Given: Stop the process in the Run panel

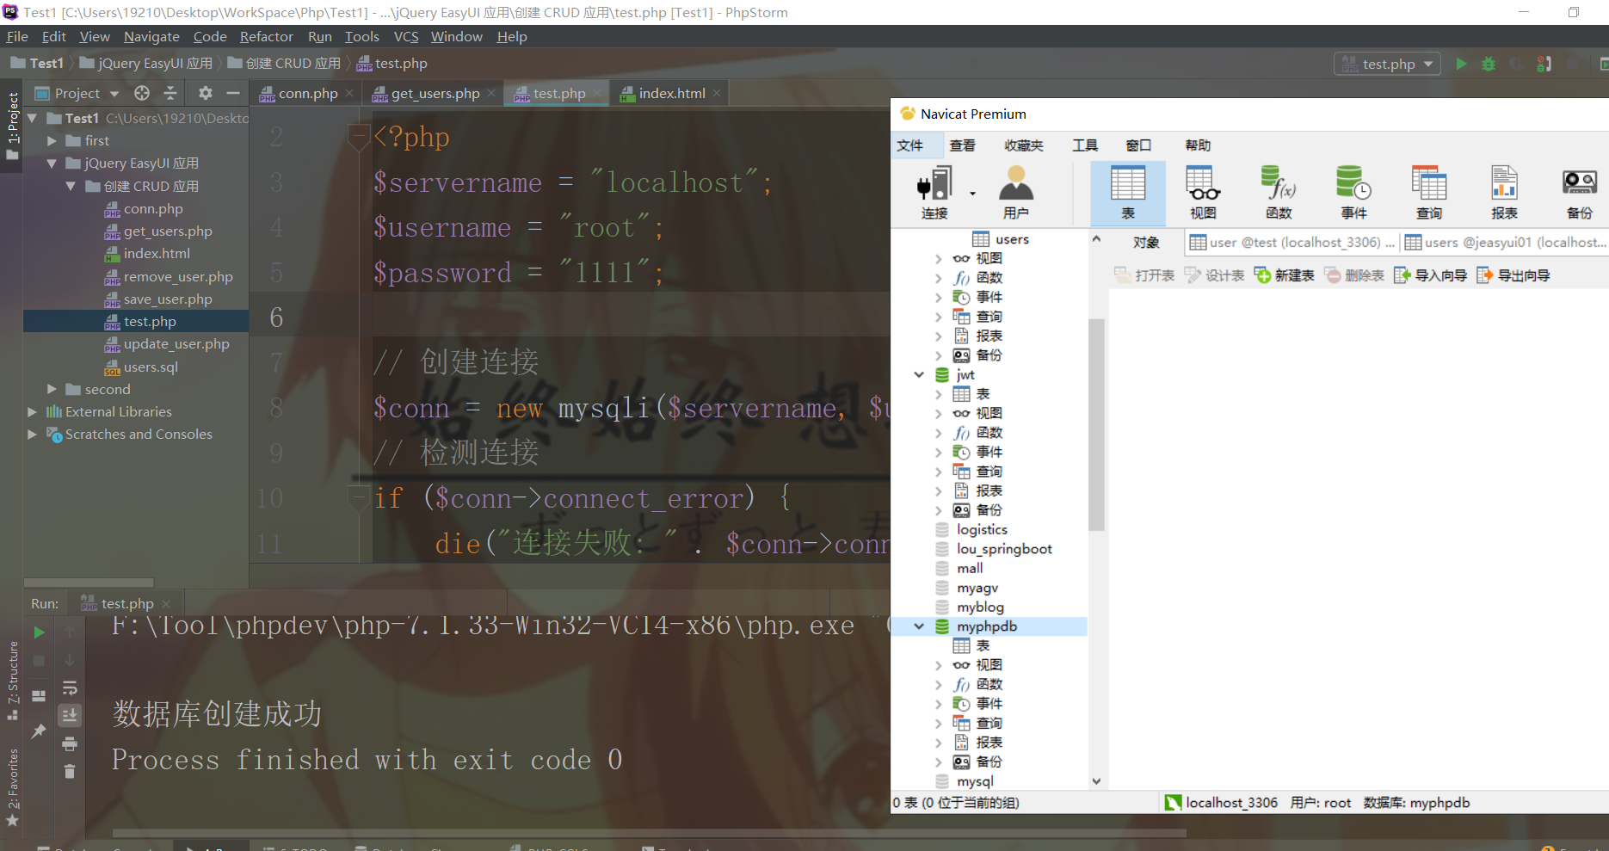Looking at the screenshot, I should 39,661.
